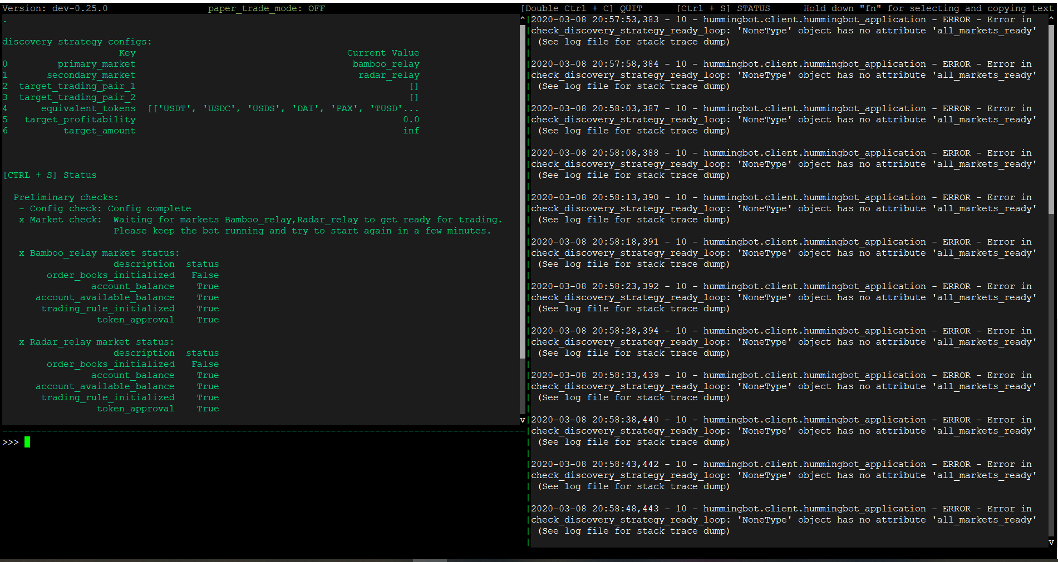Click the log pane scrollbar thumb
This screenshot has width=1058, height=562.
(x=1051, y=120)
